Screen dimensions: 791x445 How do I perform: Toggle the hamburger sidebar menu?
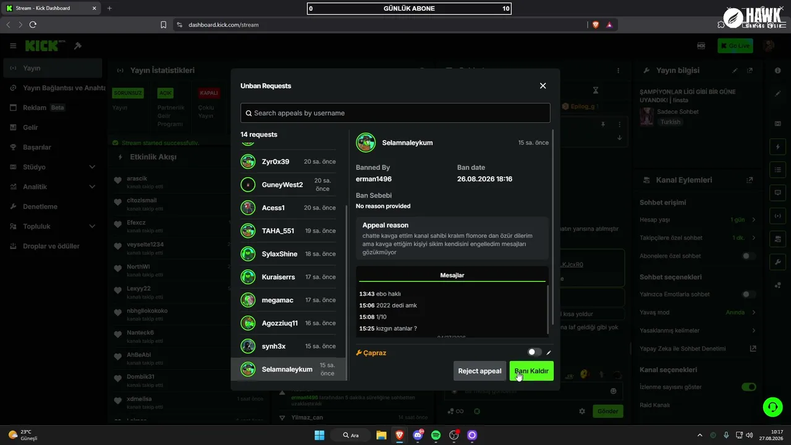pos(13,46)
